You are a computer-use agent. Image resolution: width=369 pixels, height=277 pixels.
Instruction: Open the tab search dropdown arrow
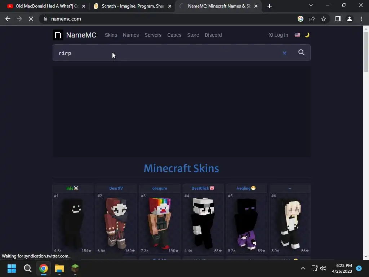click(311, 5)
